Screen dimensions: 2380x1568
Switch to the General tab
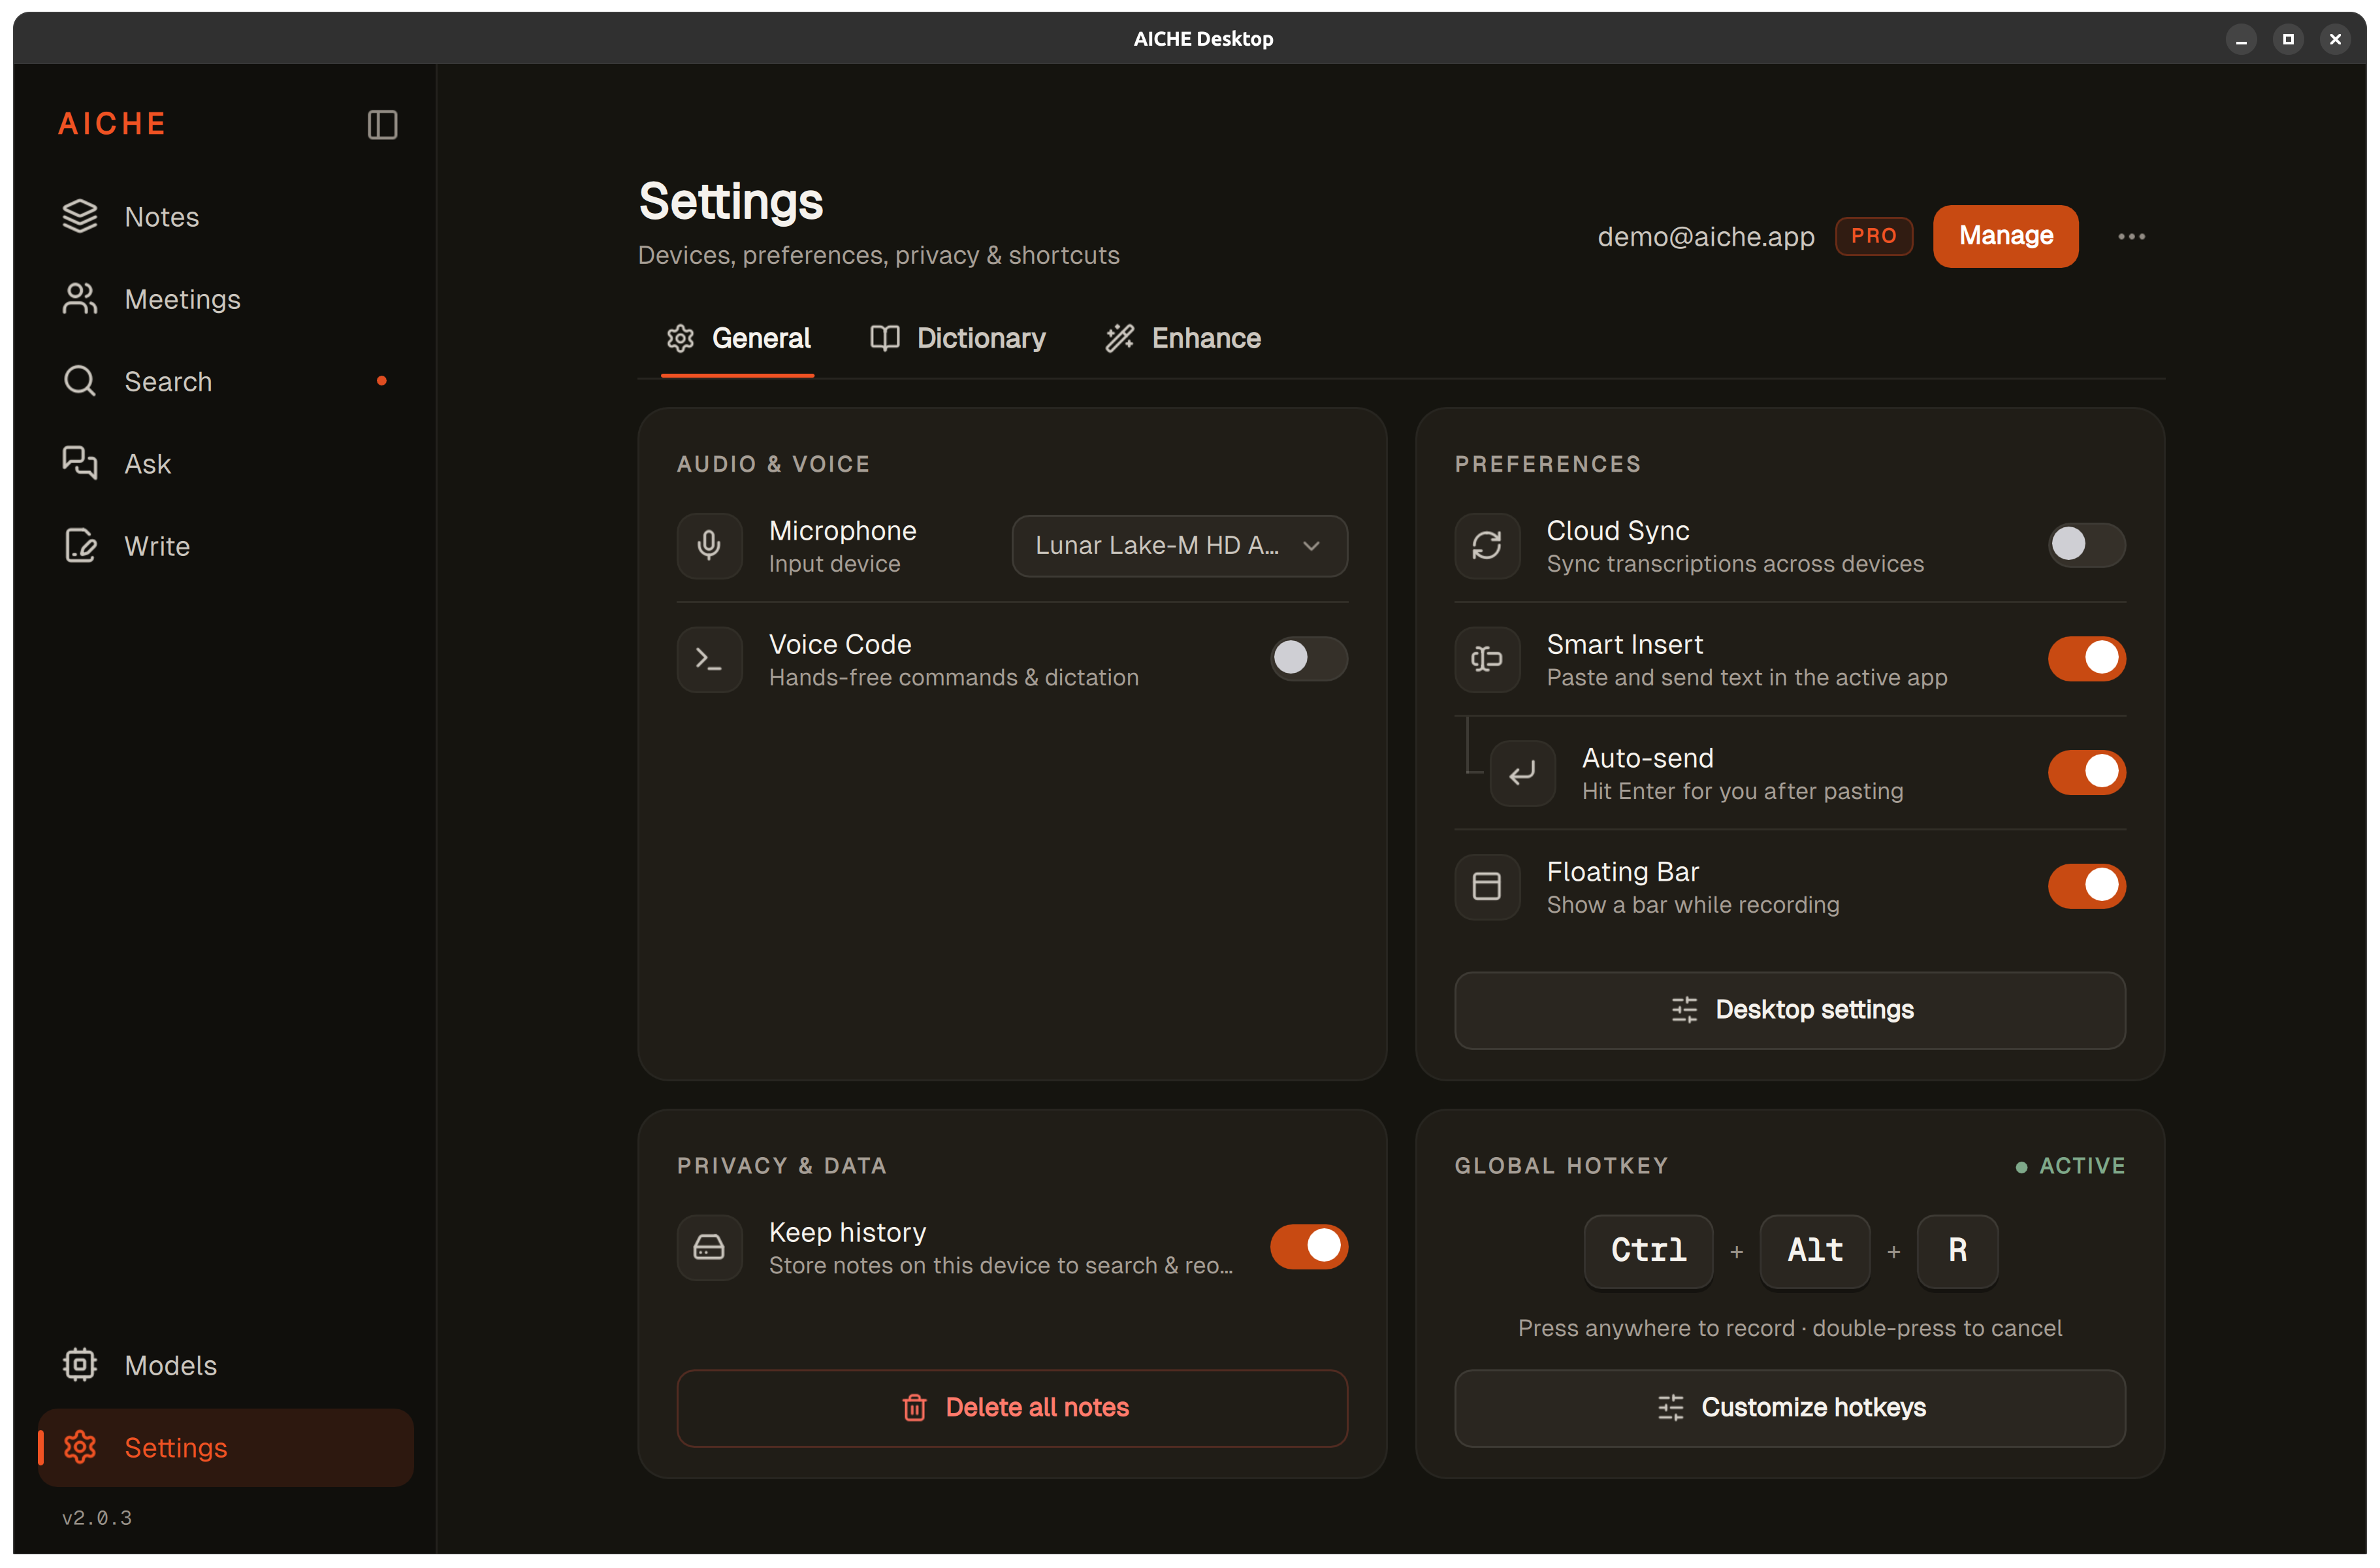(738, 339)
